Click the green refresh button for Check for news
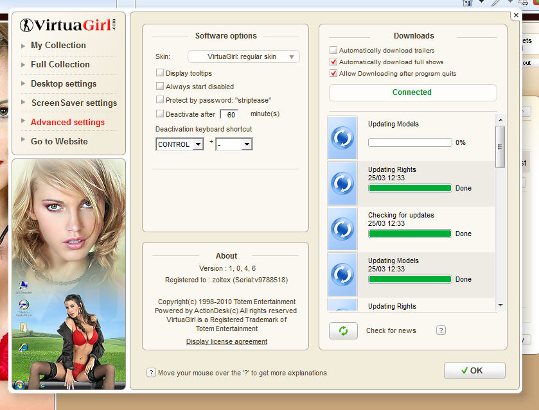Viewport: 539px width, 410px height. (x=343, y=330)
